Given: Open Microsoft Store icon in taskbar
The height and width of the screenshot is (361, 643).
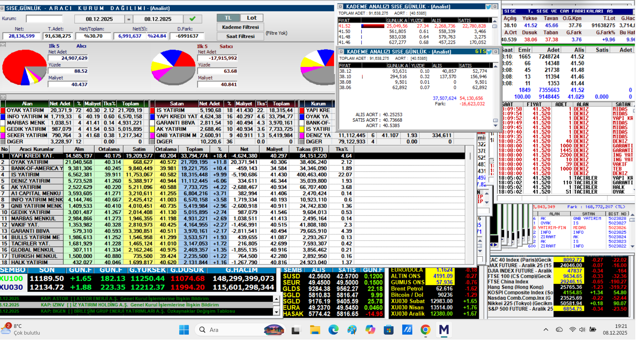Looking at the screenshot, I should [x=388, y=330].
